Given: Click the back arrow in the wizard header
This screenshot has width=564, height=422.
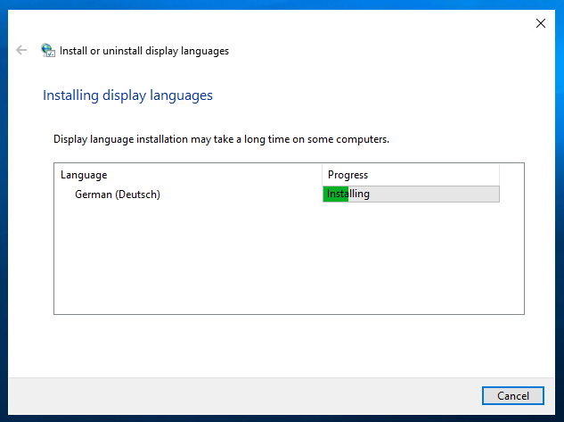Looking at the screenshot, I should (x=21, y=51).
